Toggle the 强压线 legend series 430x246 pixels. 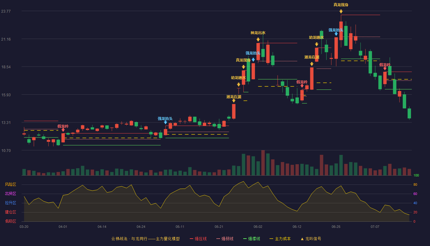pos(198,239)
